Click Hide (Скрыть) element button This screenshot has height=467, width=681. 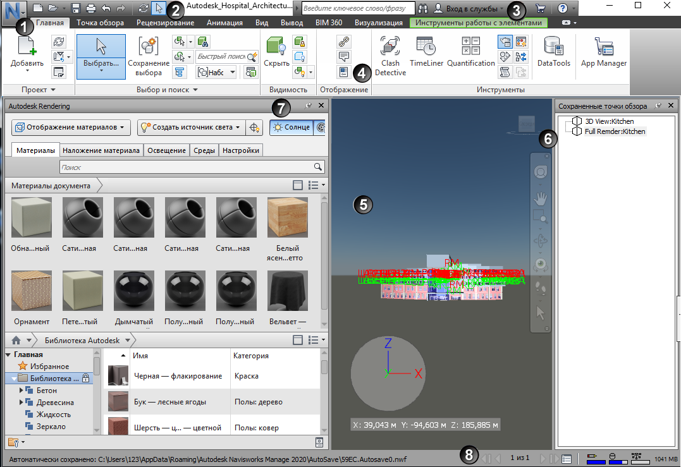[x=277, y=52]
